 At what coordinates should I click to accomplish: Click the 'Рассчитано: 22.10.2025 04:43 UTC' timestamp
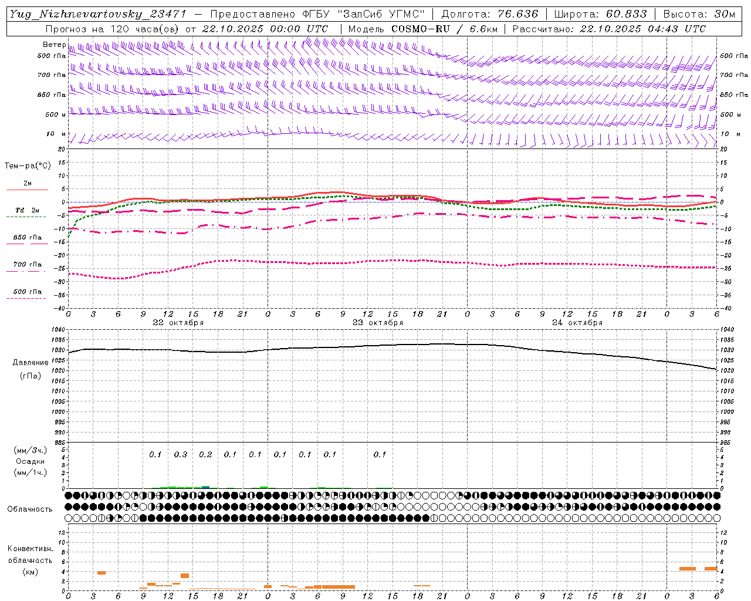click(x=609, y=29)
